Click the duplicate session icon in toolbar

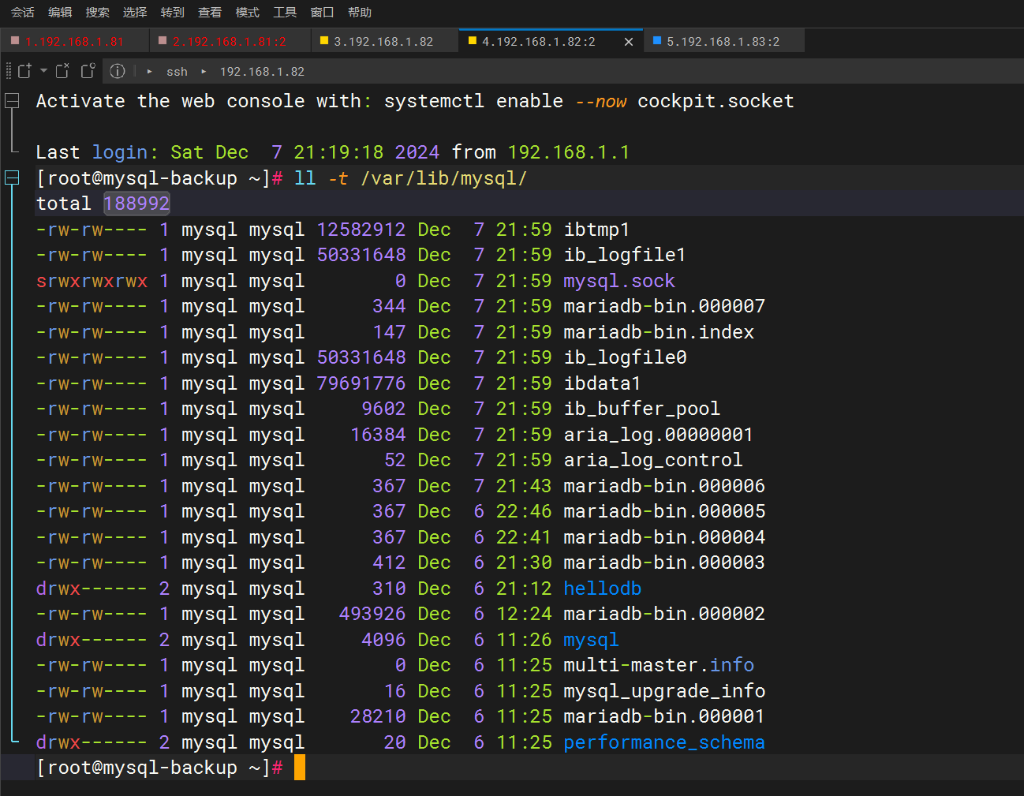[88, 71]
